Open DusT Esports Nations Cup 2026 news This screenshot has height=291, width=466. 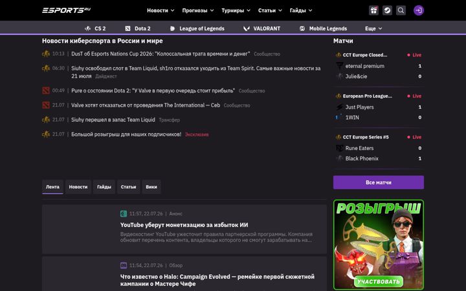tap(161, 54)
